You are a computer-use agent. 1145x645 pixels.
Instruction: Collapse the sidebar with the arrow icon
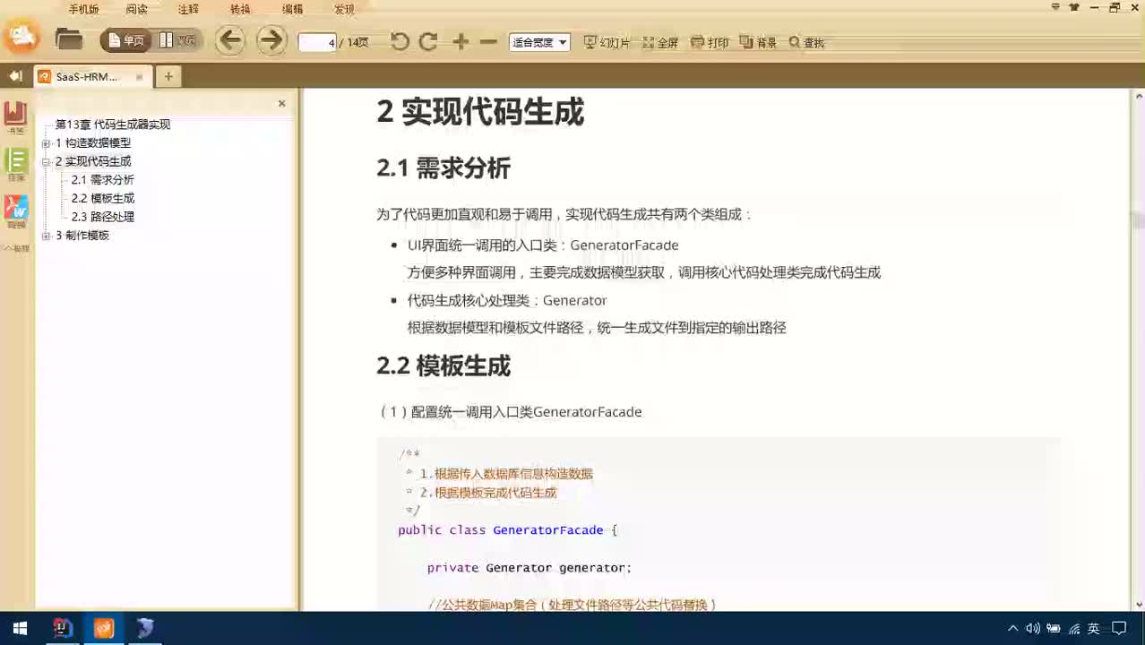click(14, 76)
